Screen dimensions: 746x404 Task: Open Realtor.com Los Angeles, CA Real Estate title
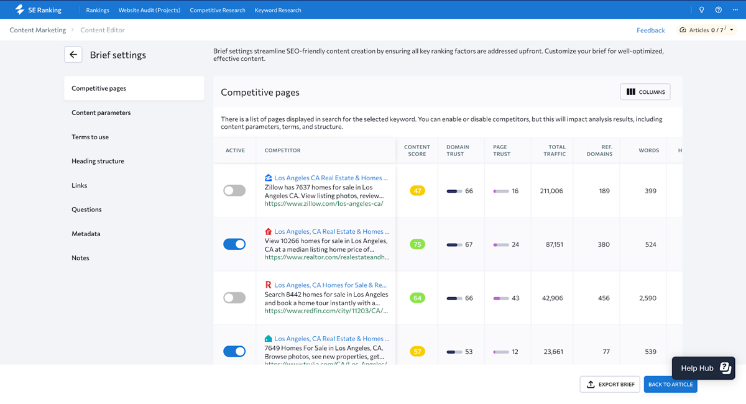click(x=332, y=231)
